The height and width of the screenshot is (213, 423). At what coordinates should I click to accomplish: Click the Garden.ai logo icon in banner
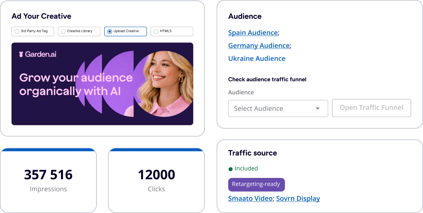(x=22, y=54)
